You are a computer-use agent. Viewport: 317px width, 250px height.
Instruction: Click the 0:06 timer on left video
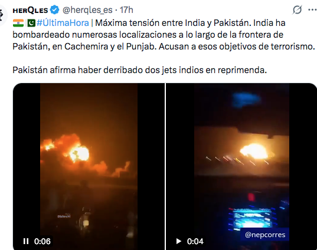click(x=43, y=241)
